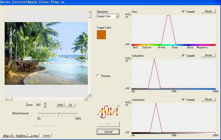Click the preview's horizontal scroll left arrow

7,99
